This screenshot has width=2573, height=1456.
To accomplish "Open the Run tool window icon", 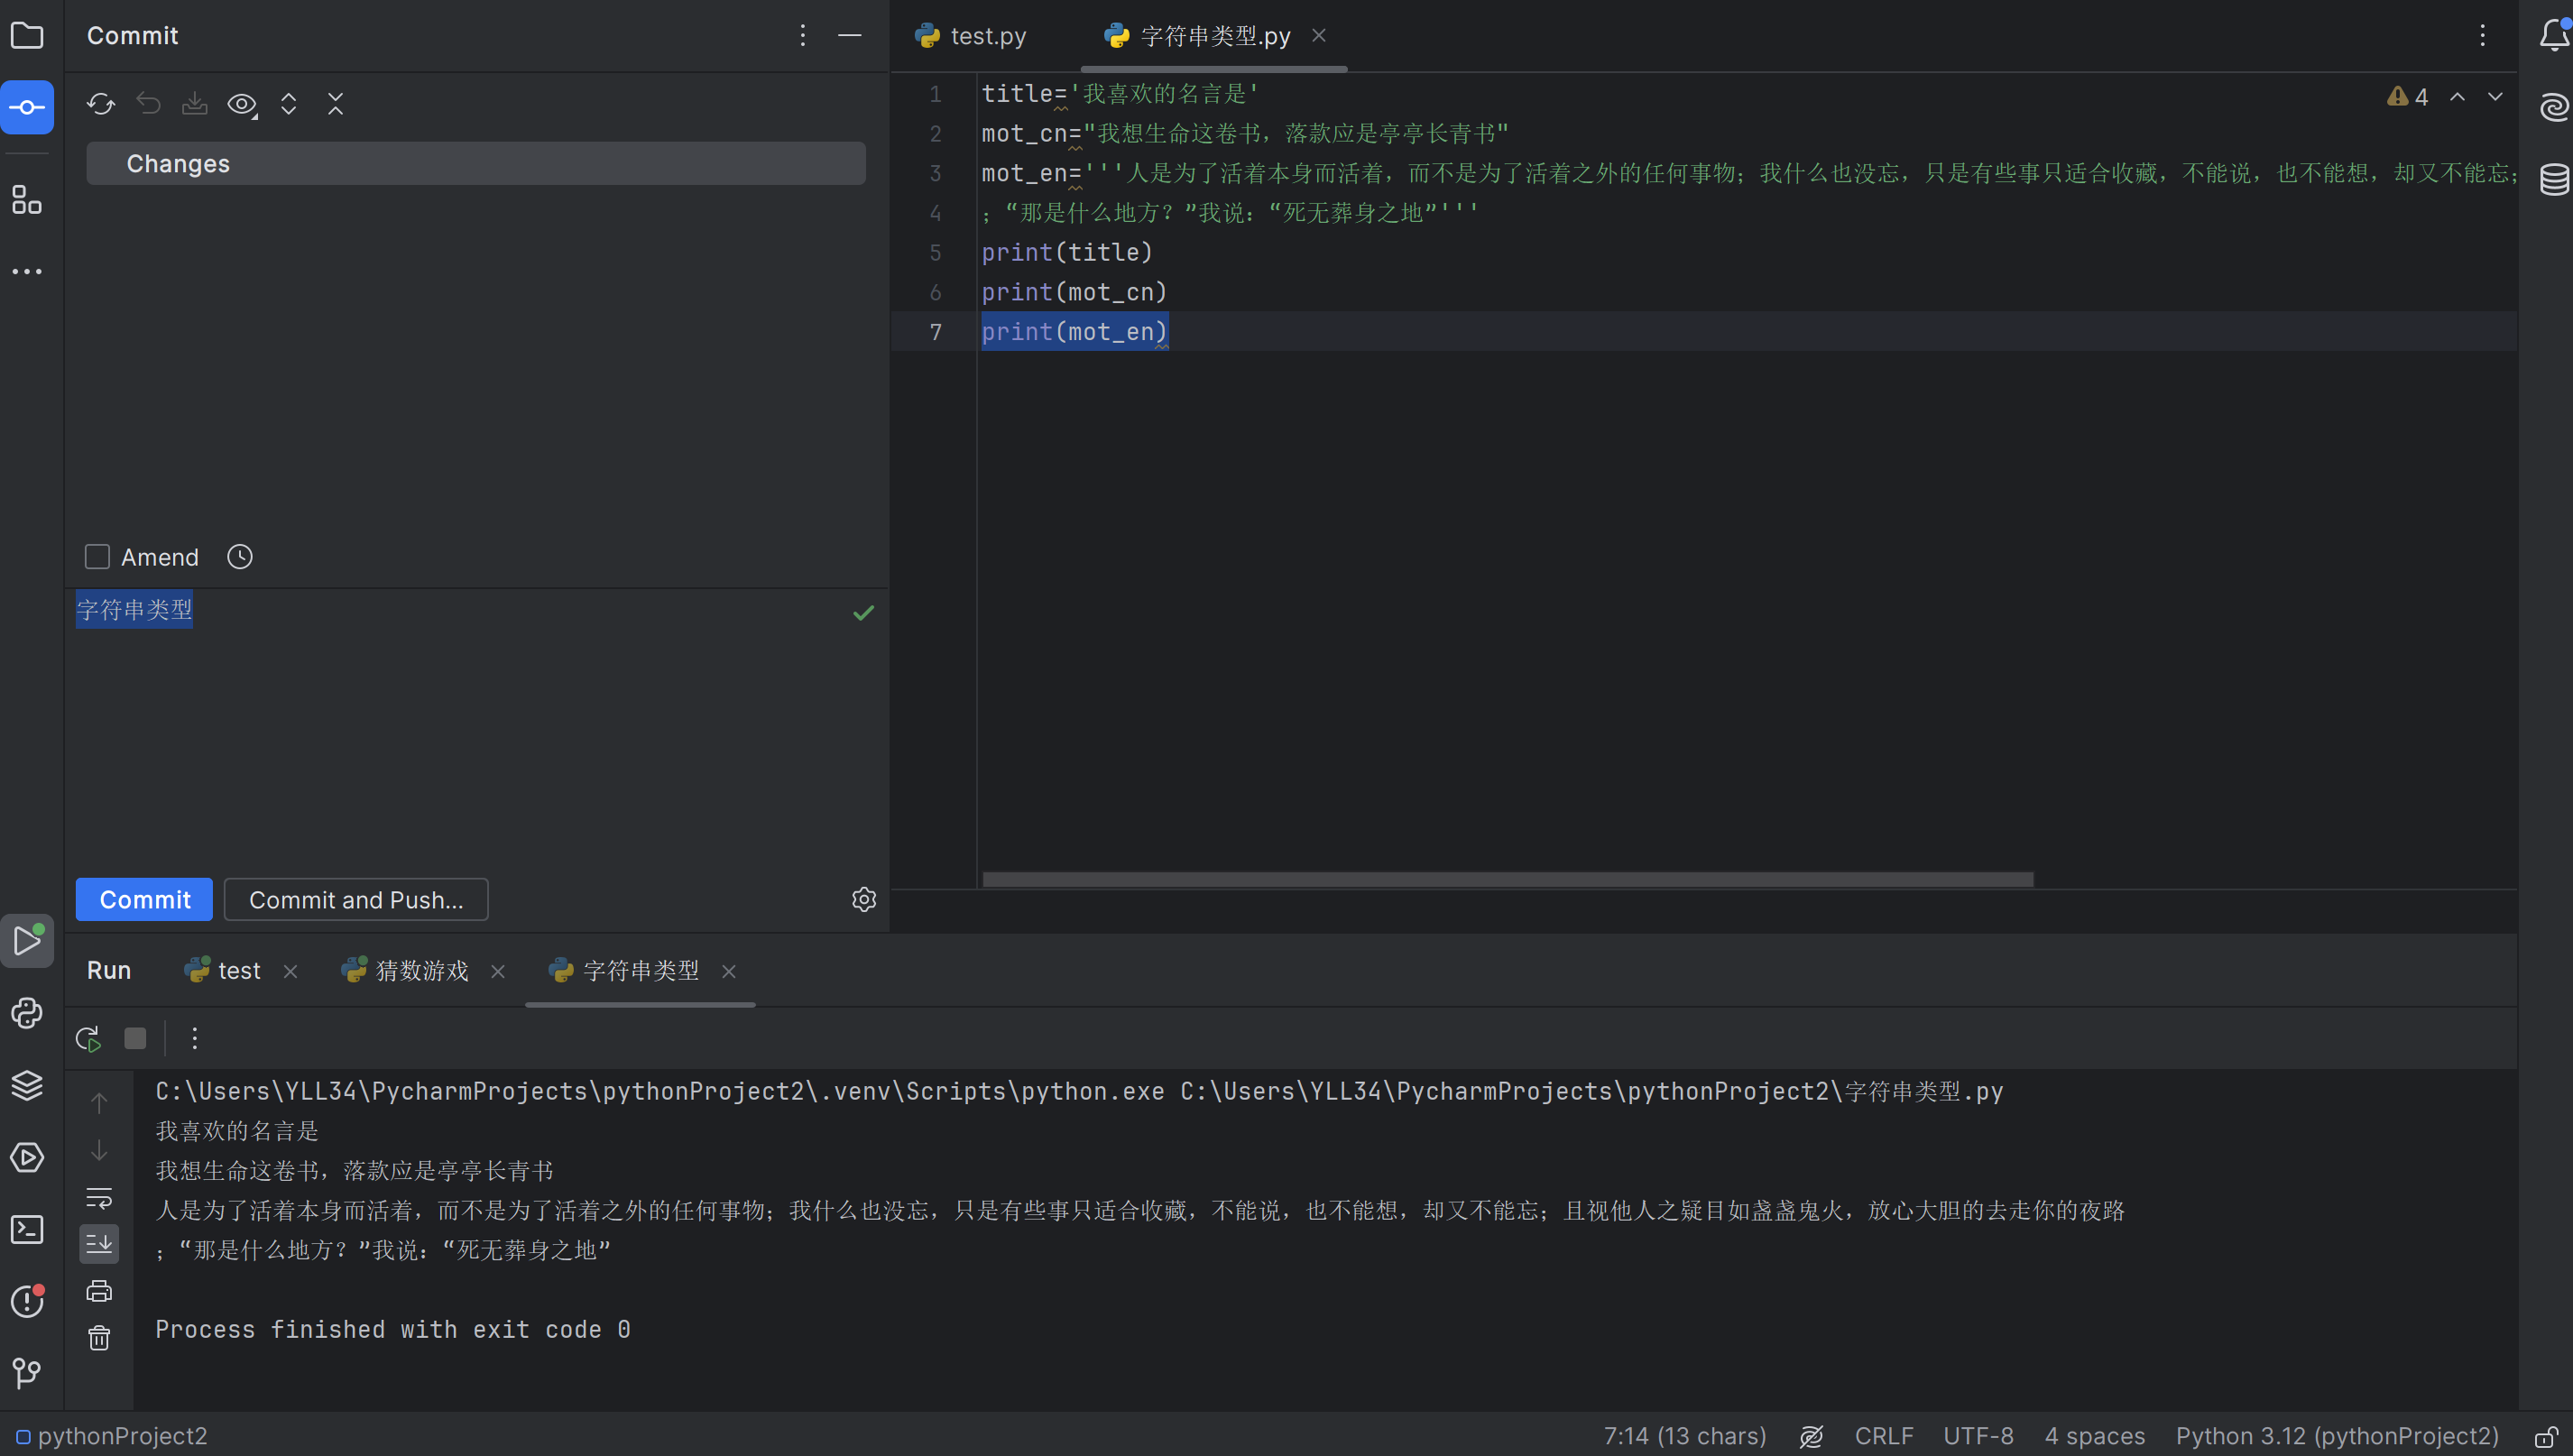I will 27,941.
